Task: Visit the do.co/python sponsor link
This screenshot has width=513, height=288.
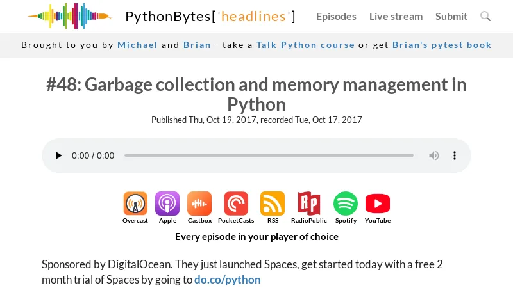Action: click(228, 280)
